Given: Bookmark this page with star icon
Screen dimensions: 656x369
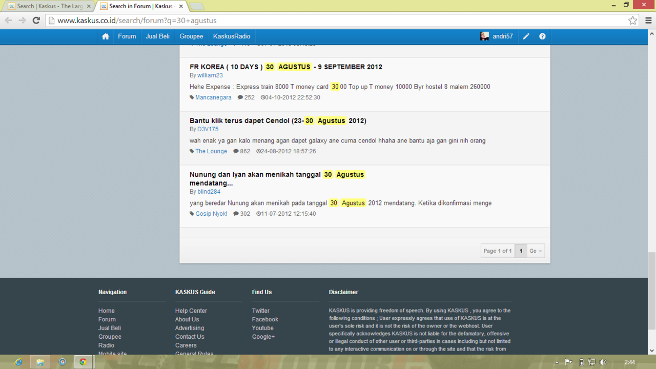Looking at the screenshot, I should point(632,20).
